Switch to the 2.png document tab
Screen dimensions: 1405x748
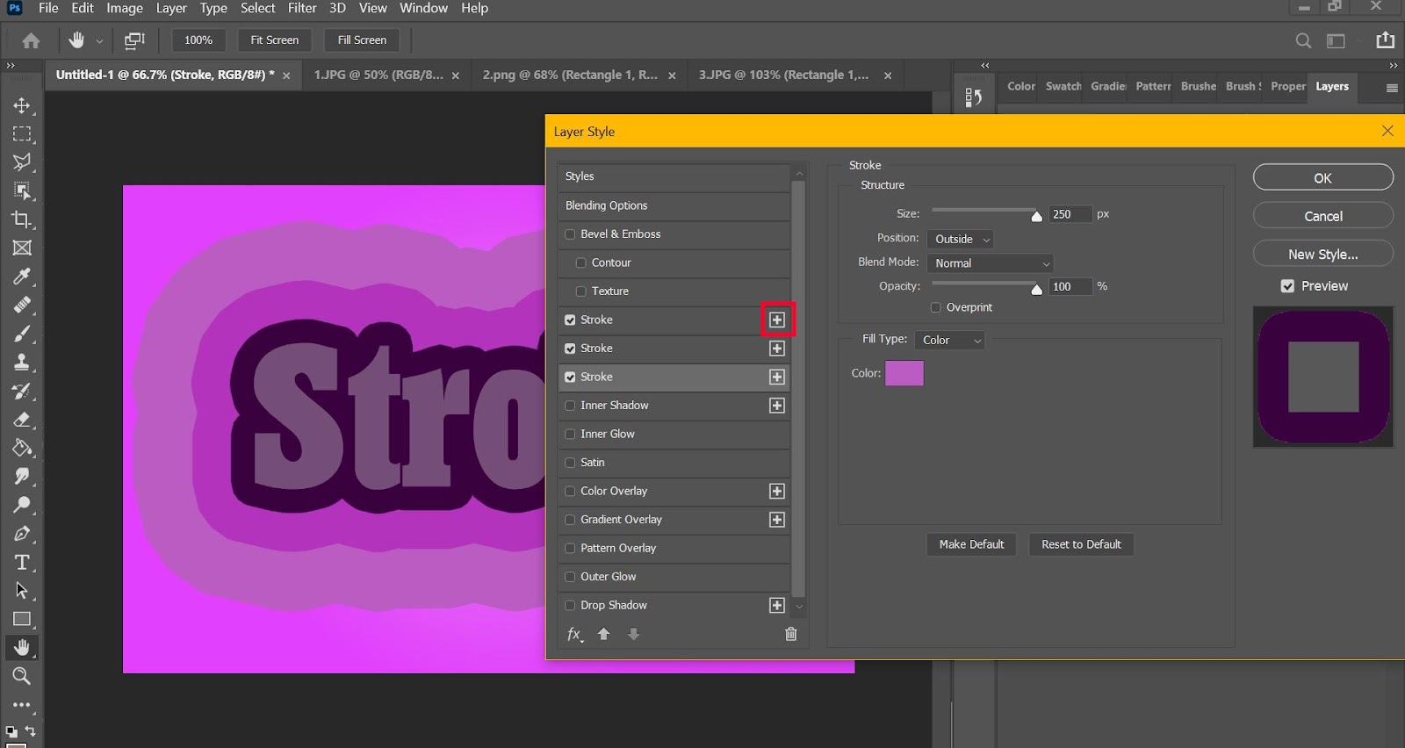tap(569, 76)
